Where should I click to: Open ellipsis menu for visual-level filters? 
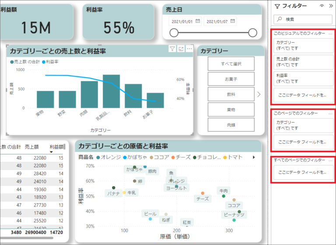pos(330,34)
